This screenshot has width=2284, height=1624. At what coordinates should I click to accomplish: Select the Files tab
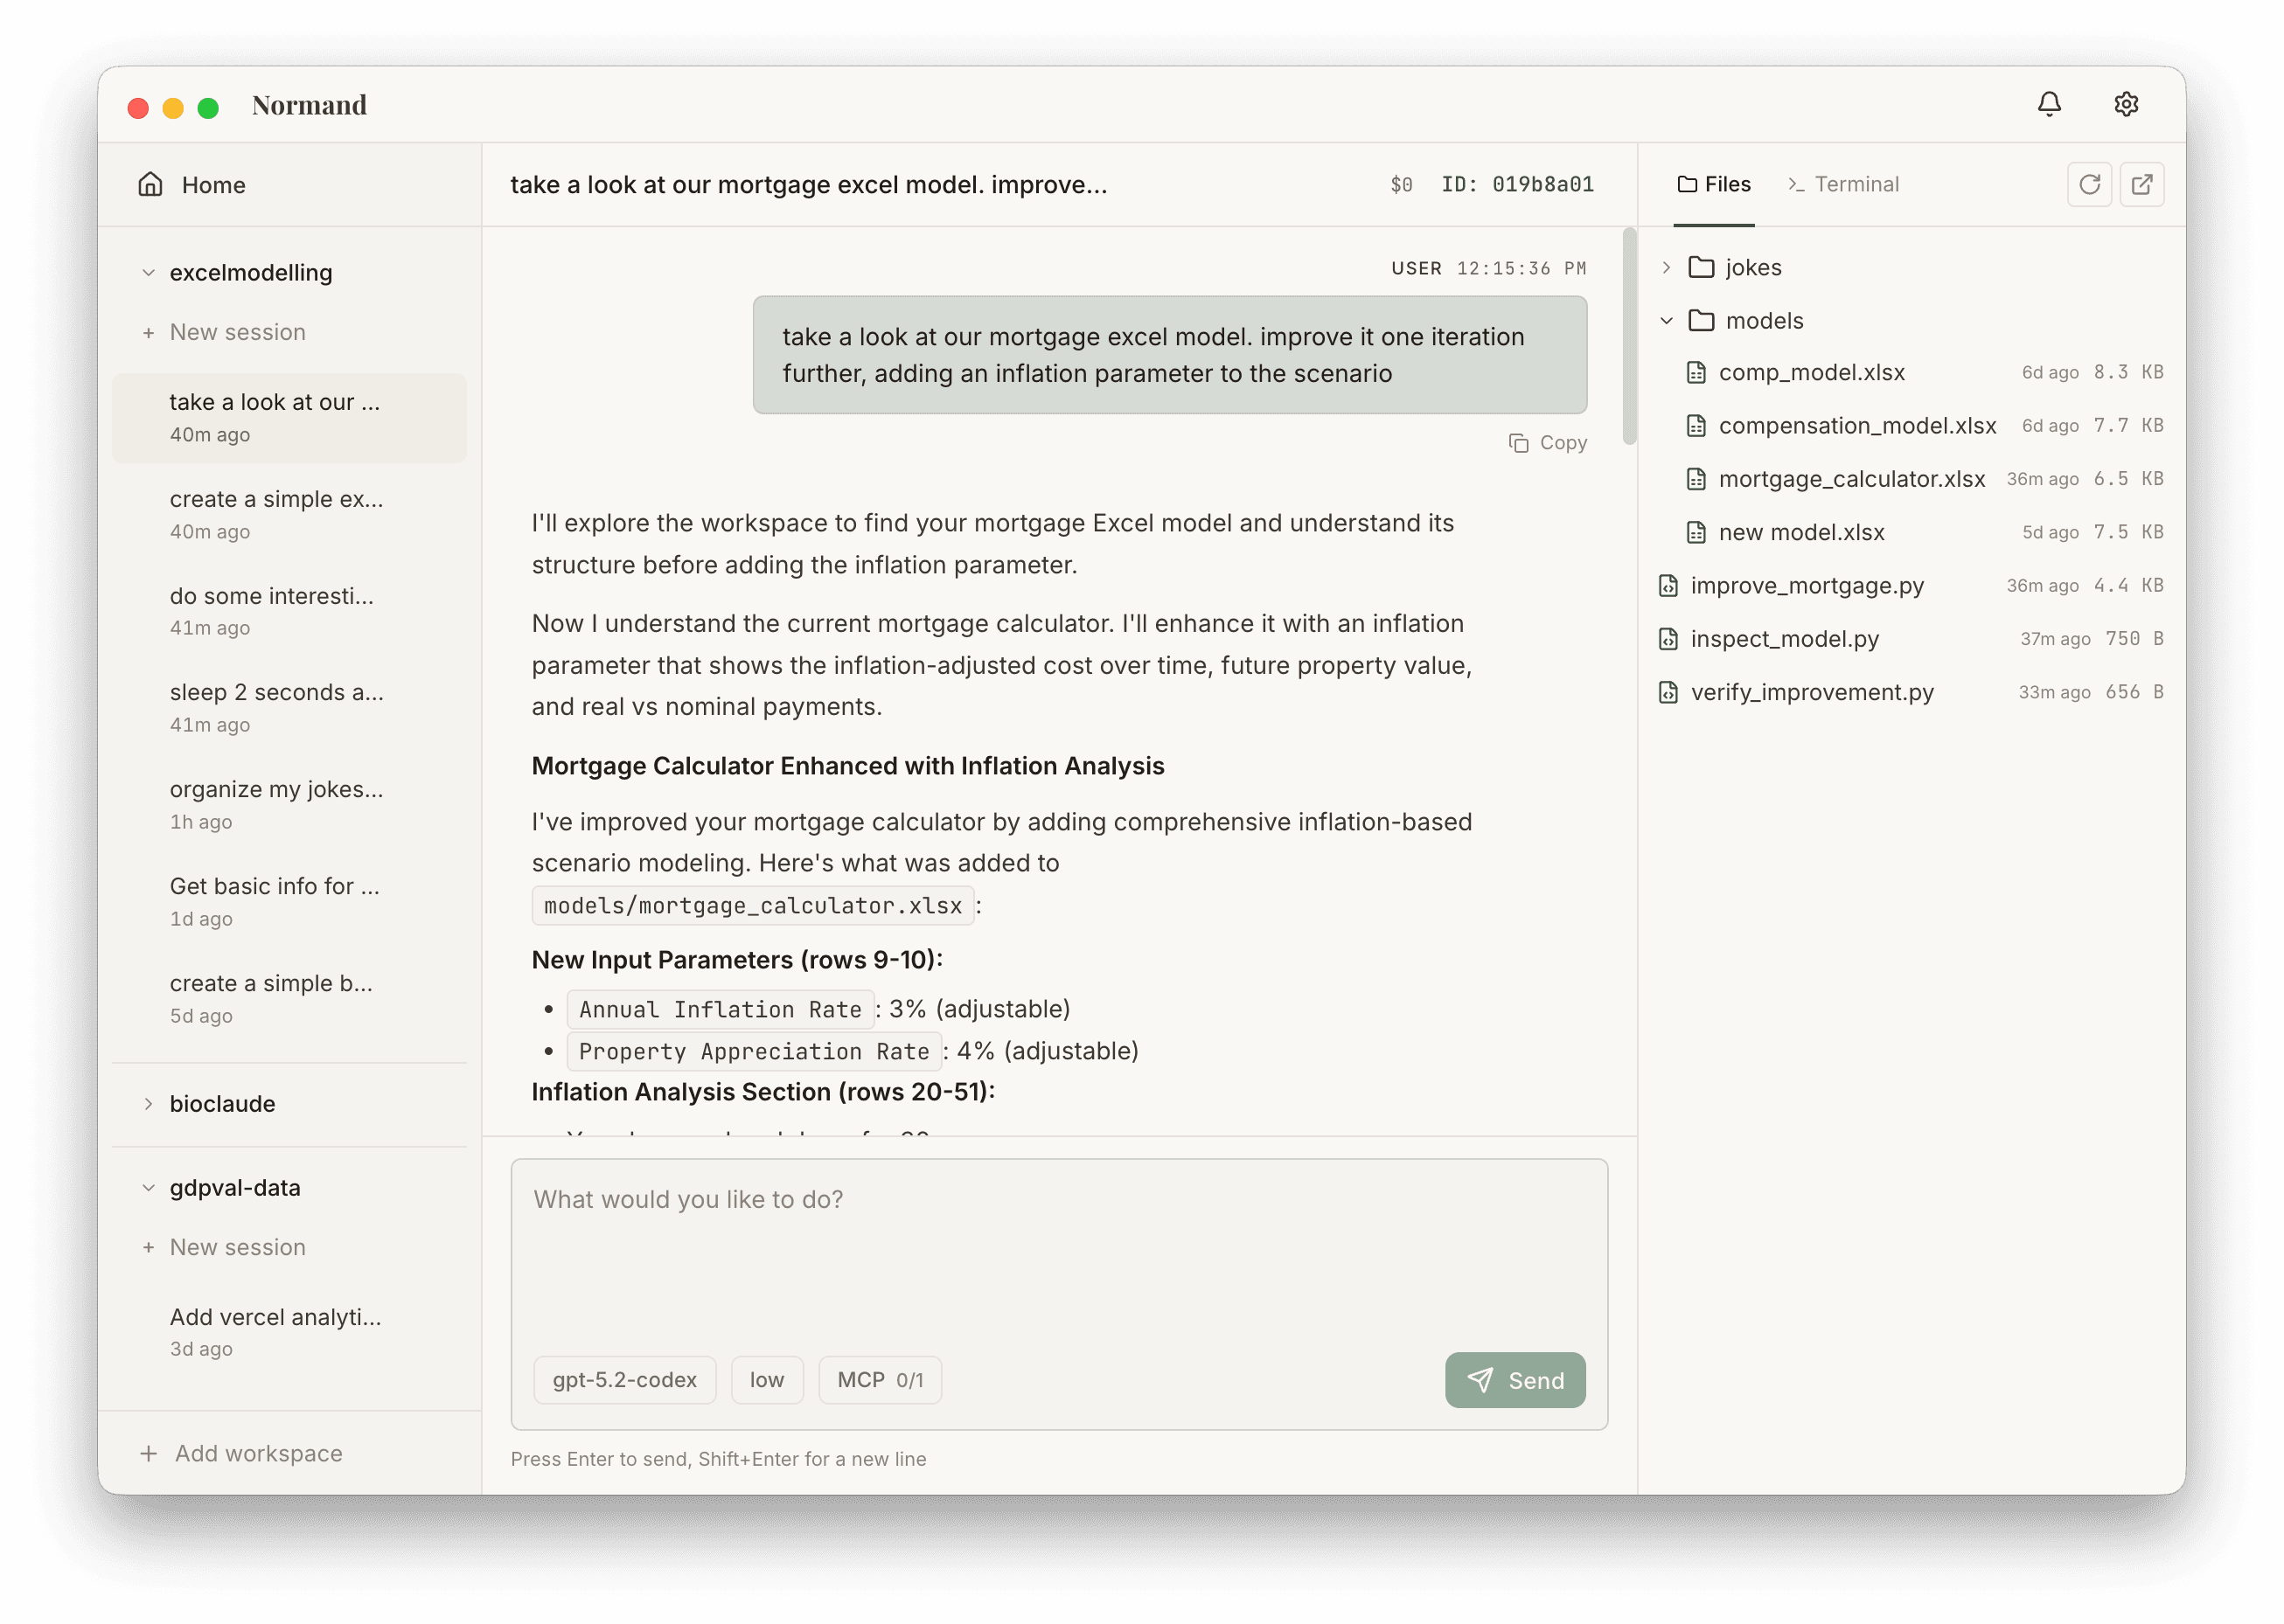pos(1714,184)
